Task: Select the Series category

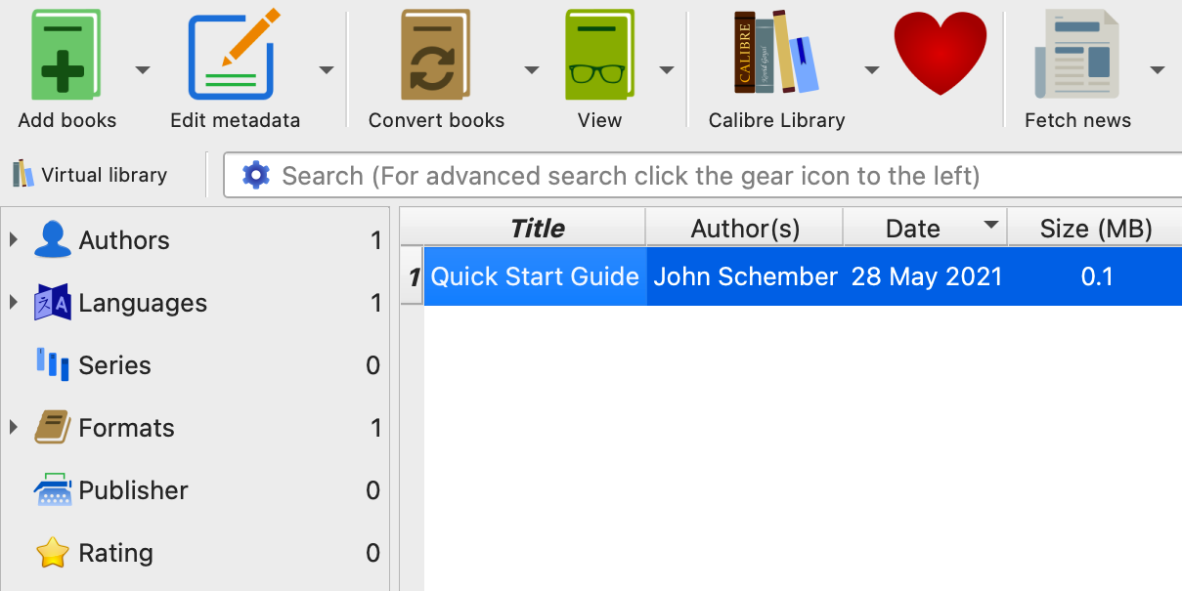Action: [114, 365]
